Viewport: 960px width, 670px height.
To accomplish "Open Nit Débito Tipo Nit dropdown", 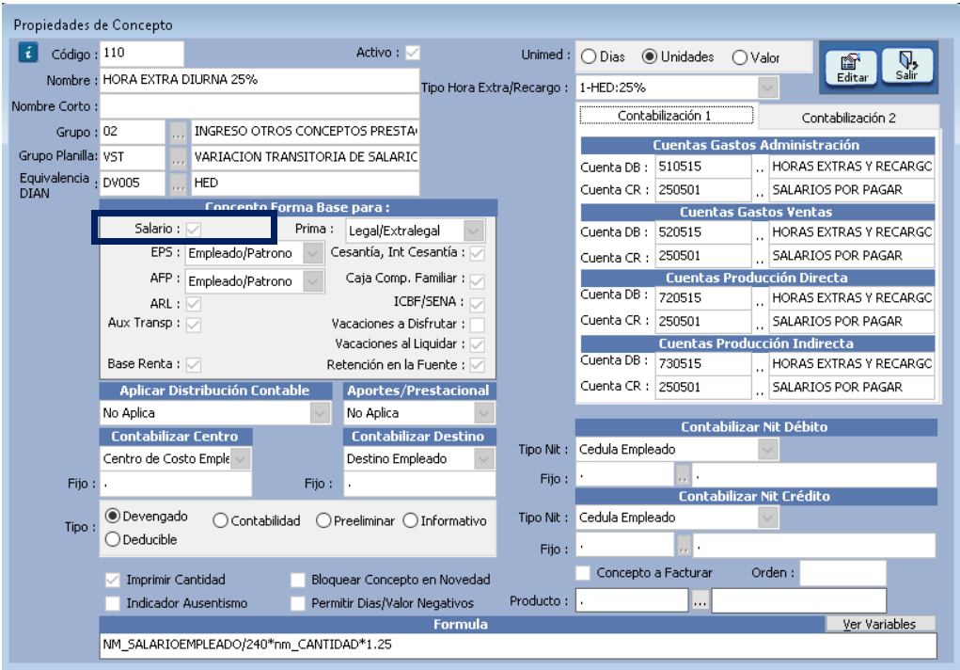I will pyautogui.click(x=768, y=449).
